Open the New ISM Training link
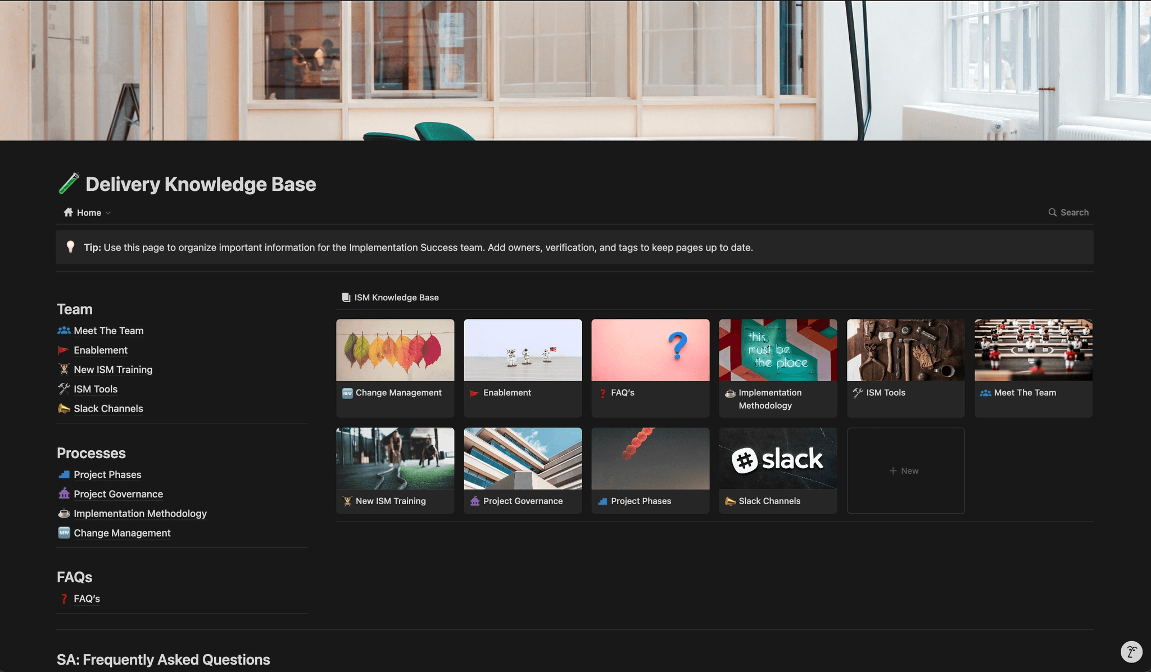 pos(113,369)
